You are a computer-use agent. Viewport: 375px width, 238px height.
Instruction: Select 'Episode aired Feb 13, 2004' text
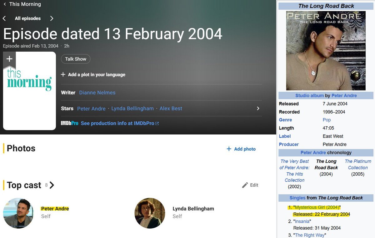(31, 46)
